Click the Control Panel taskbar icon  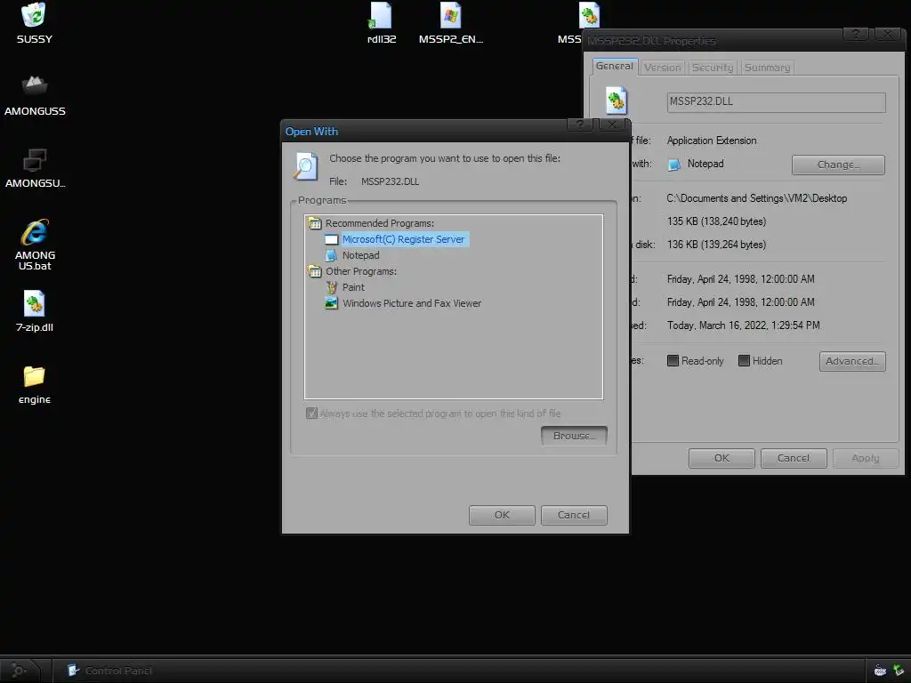click(73, 671)
